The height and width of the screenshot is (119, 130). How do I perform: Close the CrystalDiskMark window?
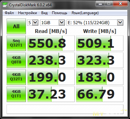tap(121, 4)
